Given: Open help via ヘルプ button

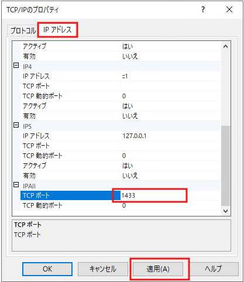Looking at the screenshot, I should [214, 269].
